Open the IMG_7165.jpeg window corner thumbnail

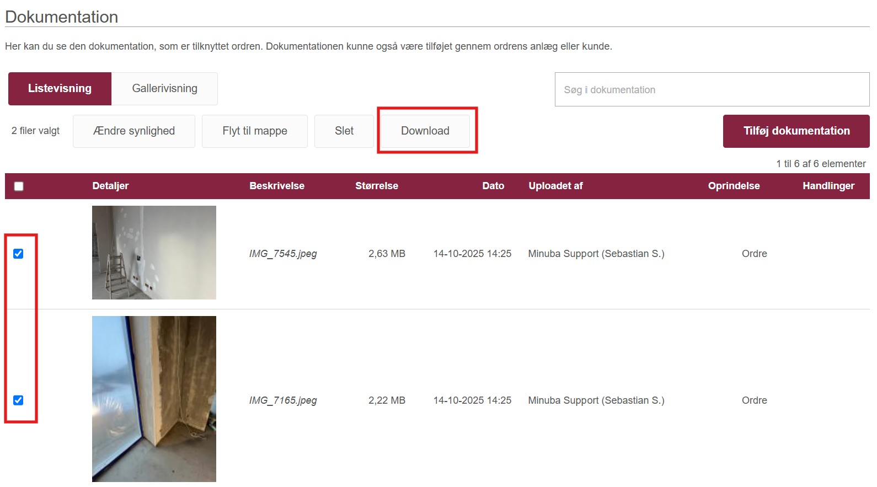[154, 399]
